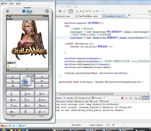This screenshot has width=151, height=131.
Task: Toggle the Sogou Chinese/English mode button
Action: click(x=10, y=126)
